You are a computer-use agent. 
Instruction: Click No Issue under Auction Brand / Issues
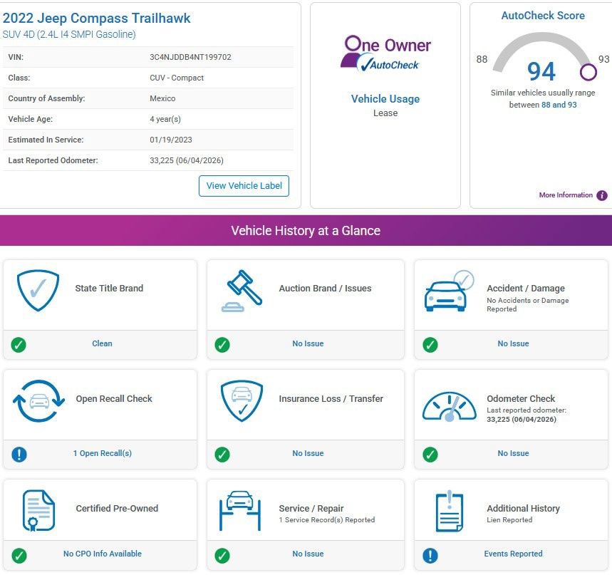tap(308, 343)
